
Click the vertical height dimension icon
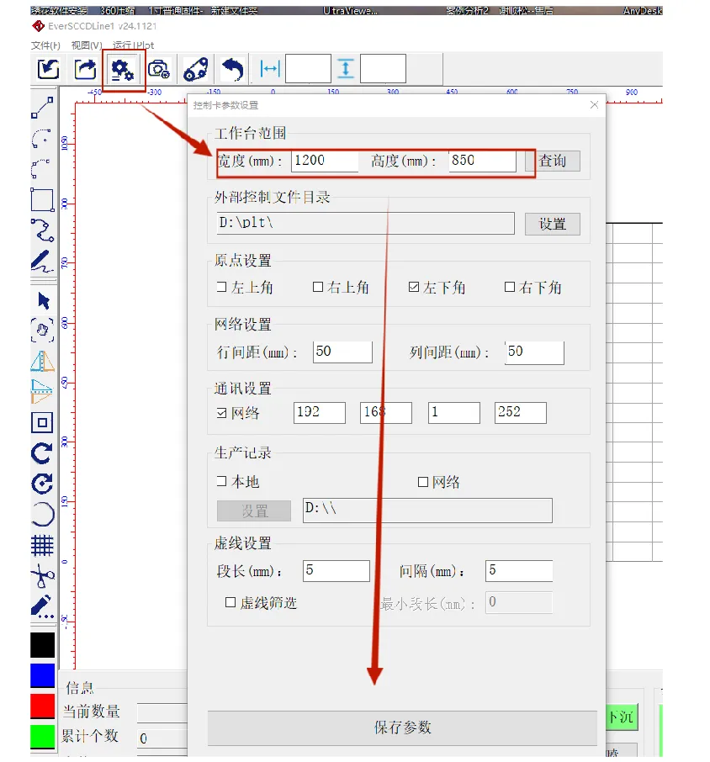coord(346,68)
